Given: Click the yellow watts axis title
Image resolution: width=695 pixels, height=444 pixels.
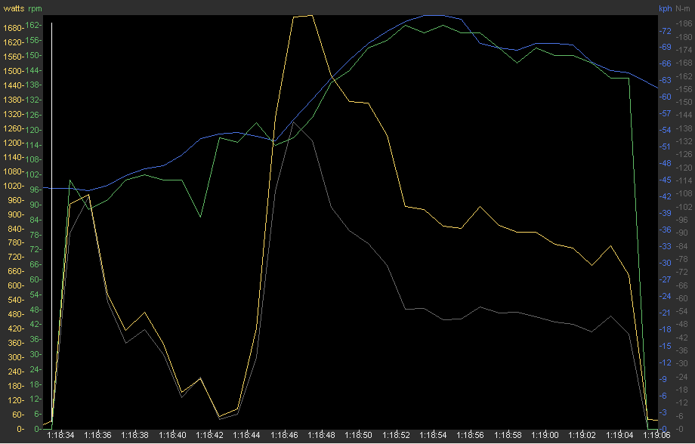Looking at the screenshot, I should pyautogui.click(x=14, y=9).
